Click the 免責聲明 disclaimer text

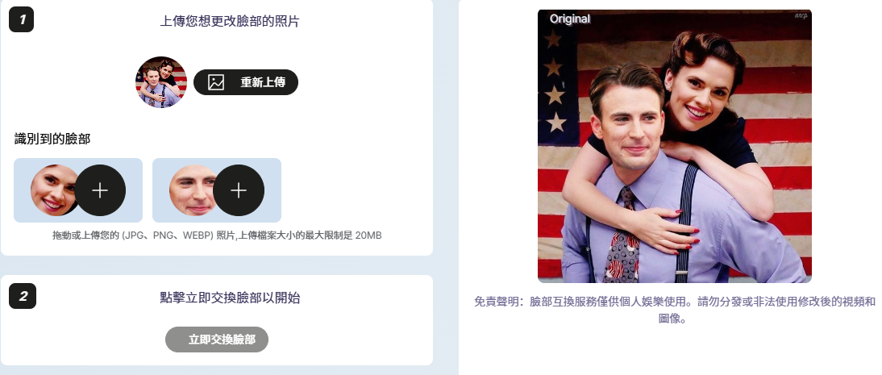click(675, 310)
